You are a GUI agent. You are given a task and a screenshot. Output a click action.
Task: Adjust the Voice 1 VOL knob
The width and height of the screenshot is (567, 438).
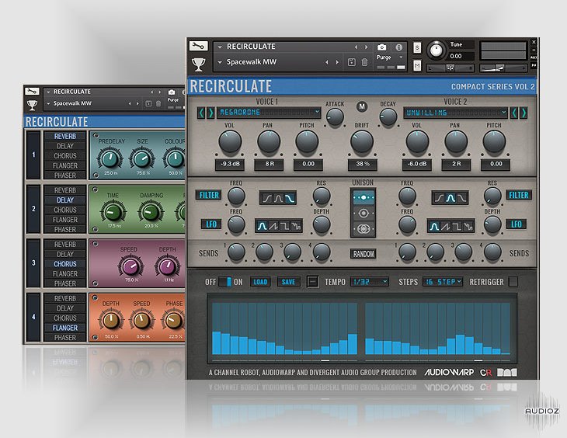[230, 142]
